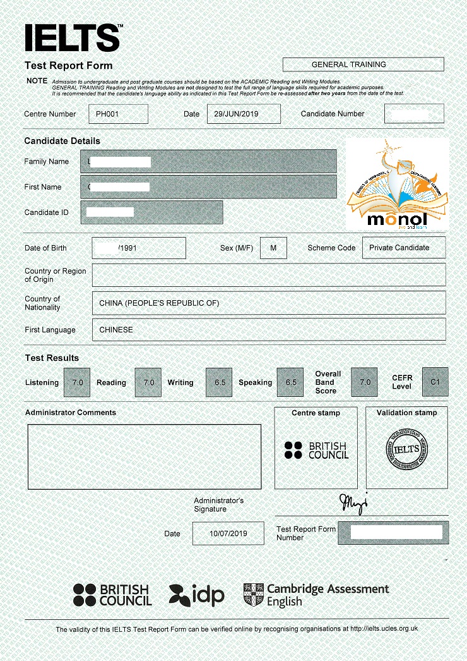The image size is (467, 661).
Task: Click the Scheme Code field Private Candidate
Action: pos(404,248)
